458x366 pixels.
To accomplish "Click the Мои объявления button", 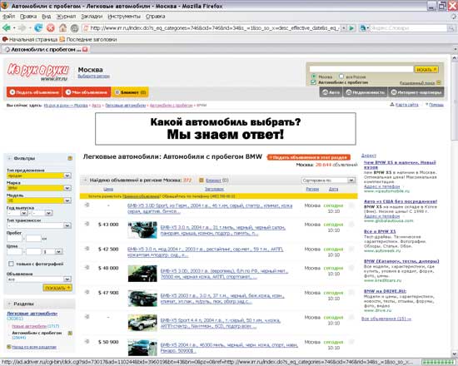I will pyautogui.click(x=87, y=92).
